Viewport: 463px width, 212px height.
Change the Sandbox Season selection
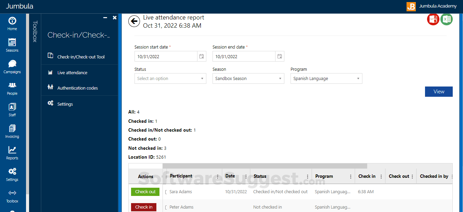(248, 78)
